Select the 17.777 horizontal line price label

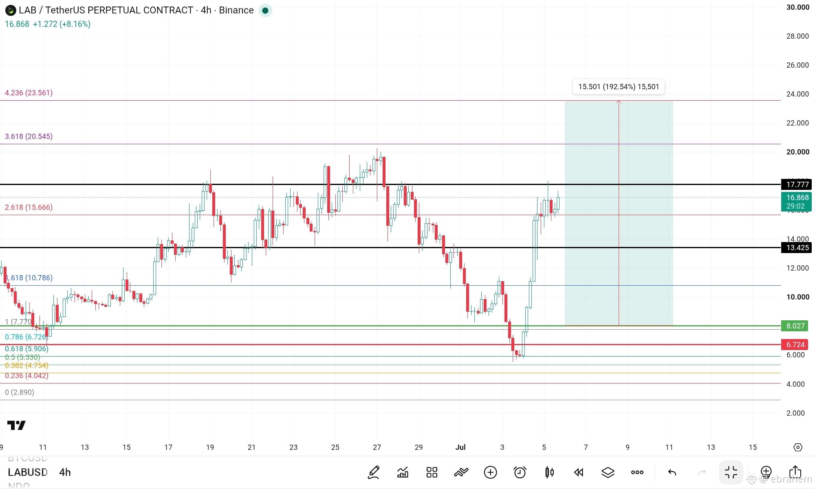point(796,184)
